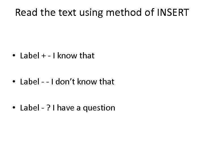Select the bullet dot before second Label line
This screenshot has height=153, width=204.
14,82
